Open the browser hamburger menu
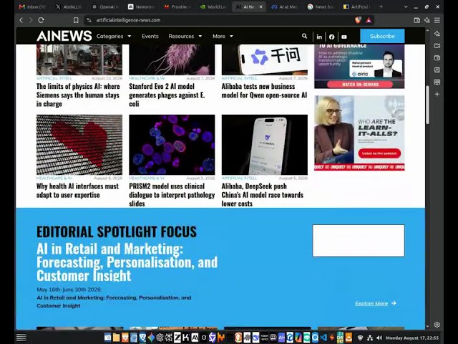Screen dimensions: 458x344 [437, 20]
